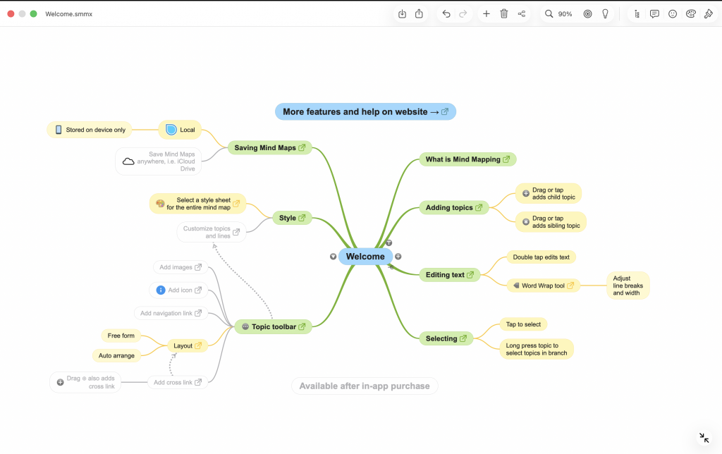This screenshot has width=722, height=454.
Task: Select the cross-link (share-node) tool
Action: (521, 13)
